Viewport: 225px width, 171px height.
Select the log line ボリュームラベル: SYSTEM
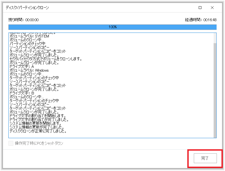tap(29, 36)
